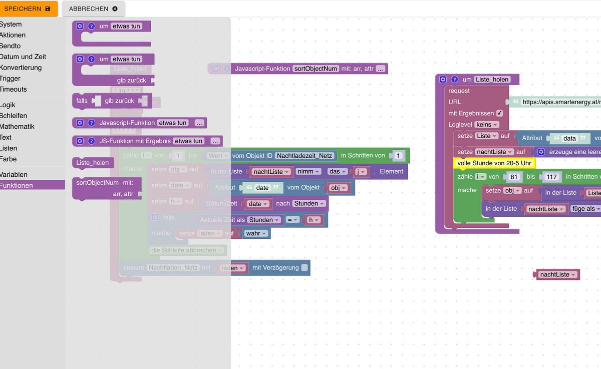The width and height of the screenshot is (601, 369).
Task: Click the Abbrechen button
Action: [x=94, y=9]
